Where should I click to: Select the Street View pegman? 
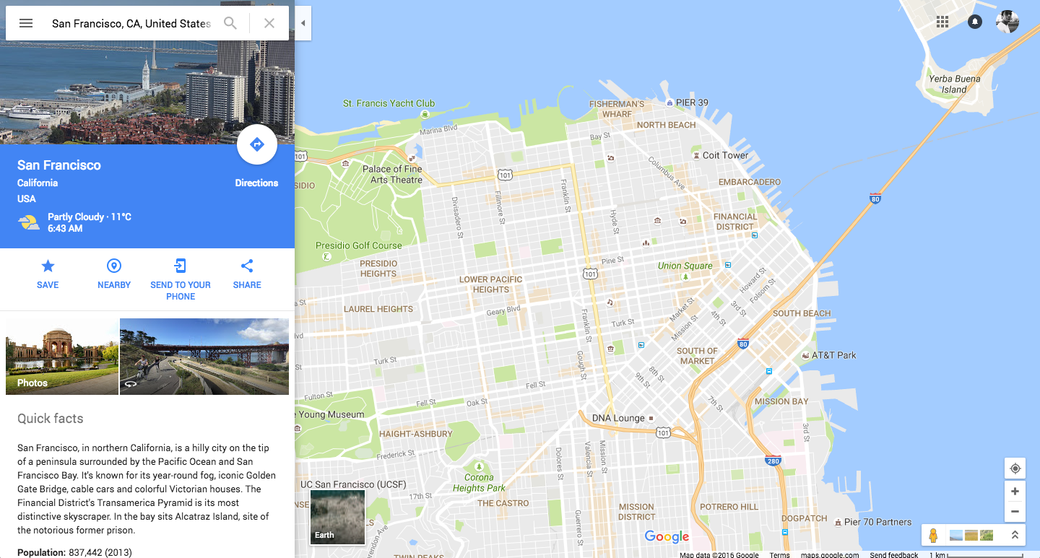pos(933,535)
